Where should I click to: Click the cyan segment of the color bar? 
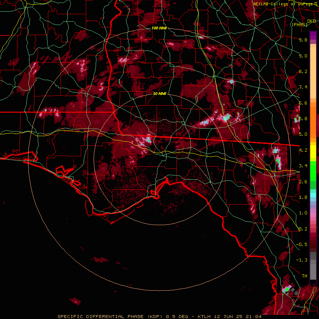[313, 195]
